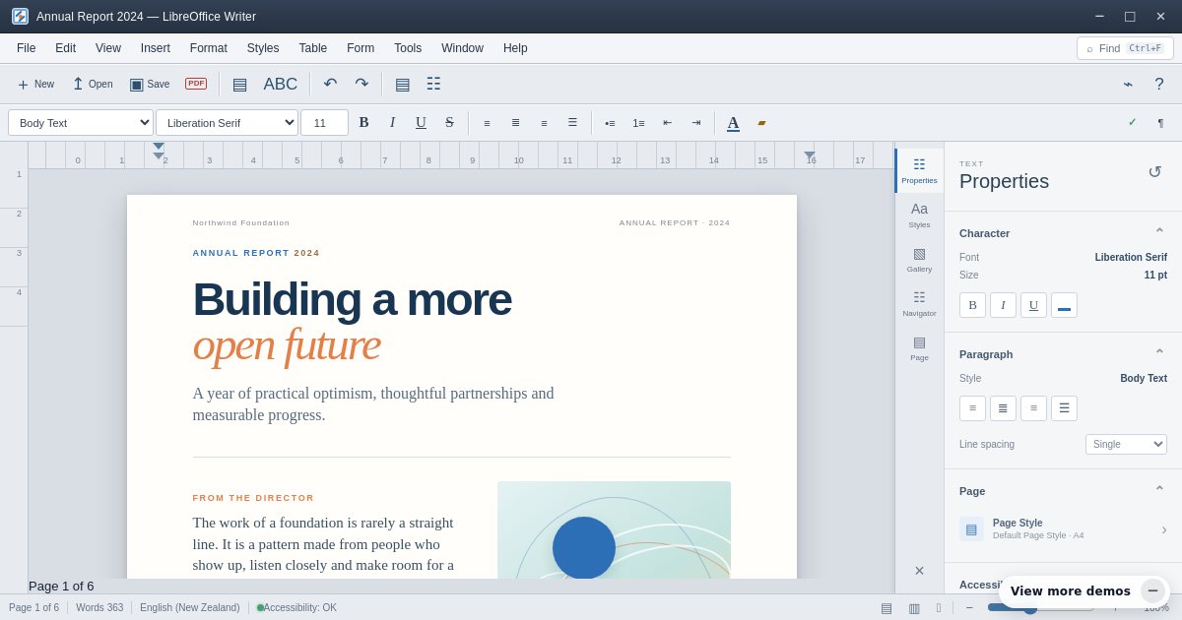Click the highlighting color marker icon

point(761,123)
